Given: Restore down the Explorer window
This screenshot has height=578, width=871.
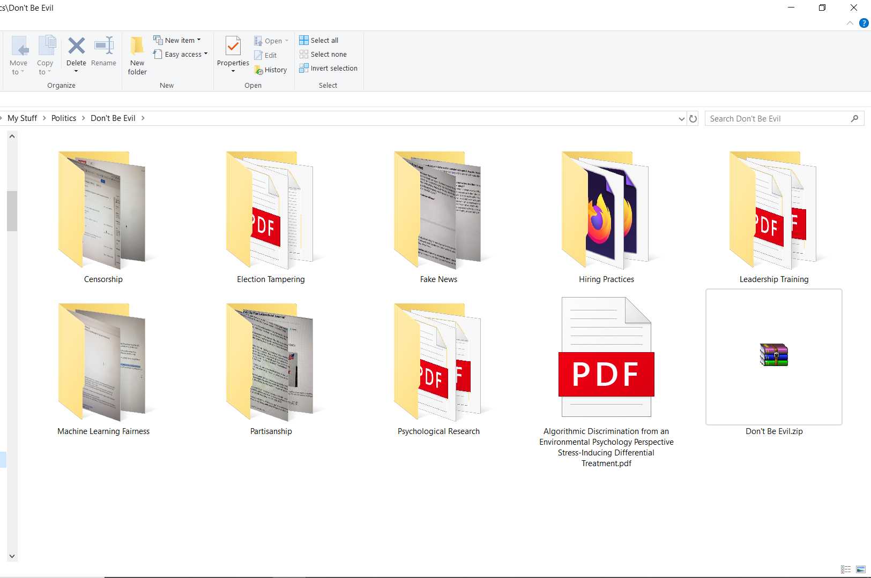Looking at the screenshot, I should [822, 7].
